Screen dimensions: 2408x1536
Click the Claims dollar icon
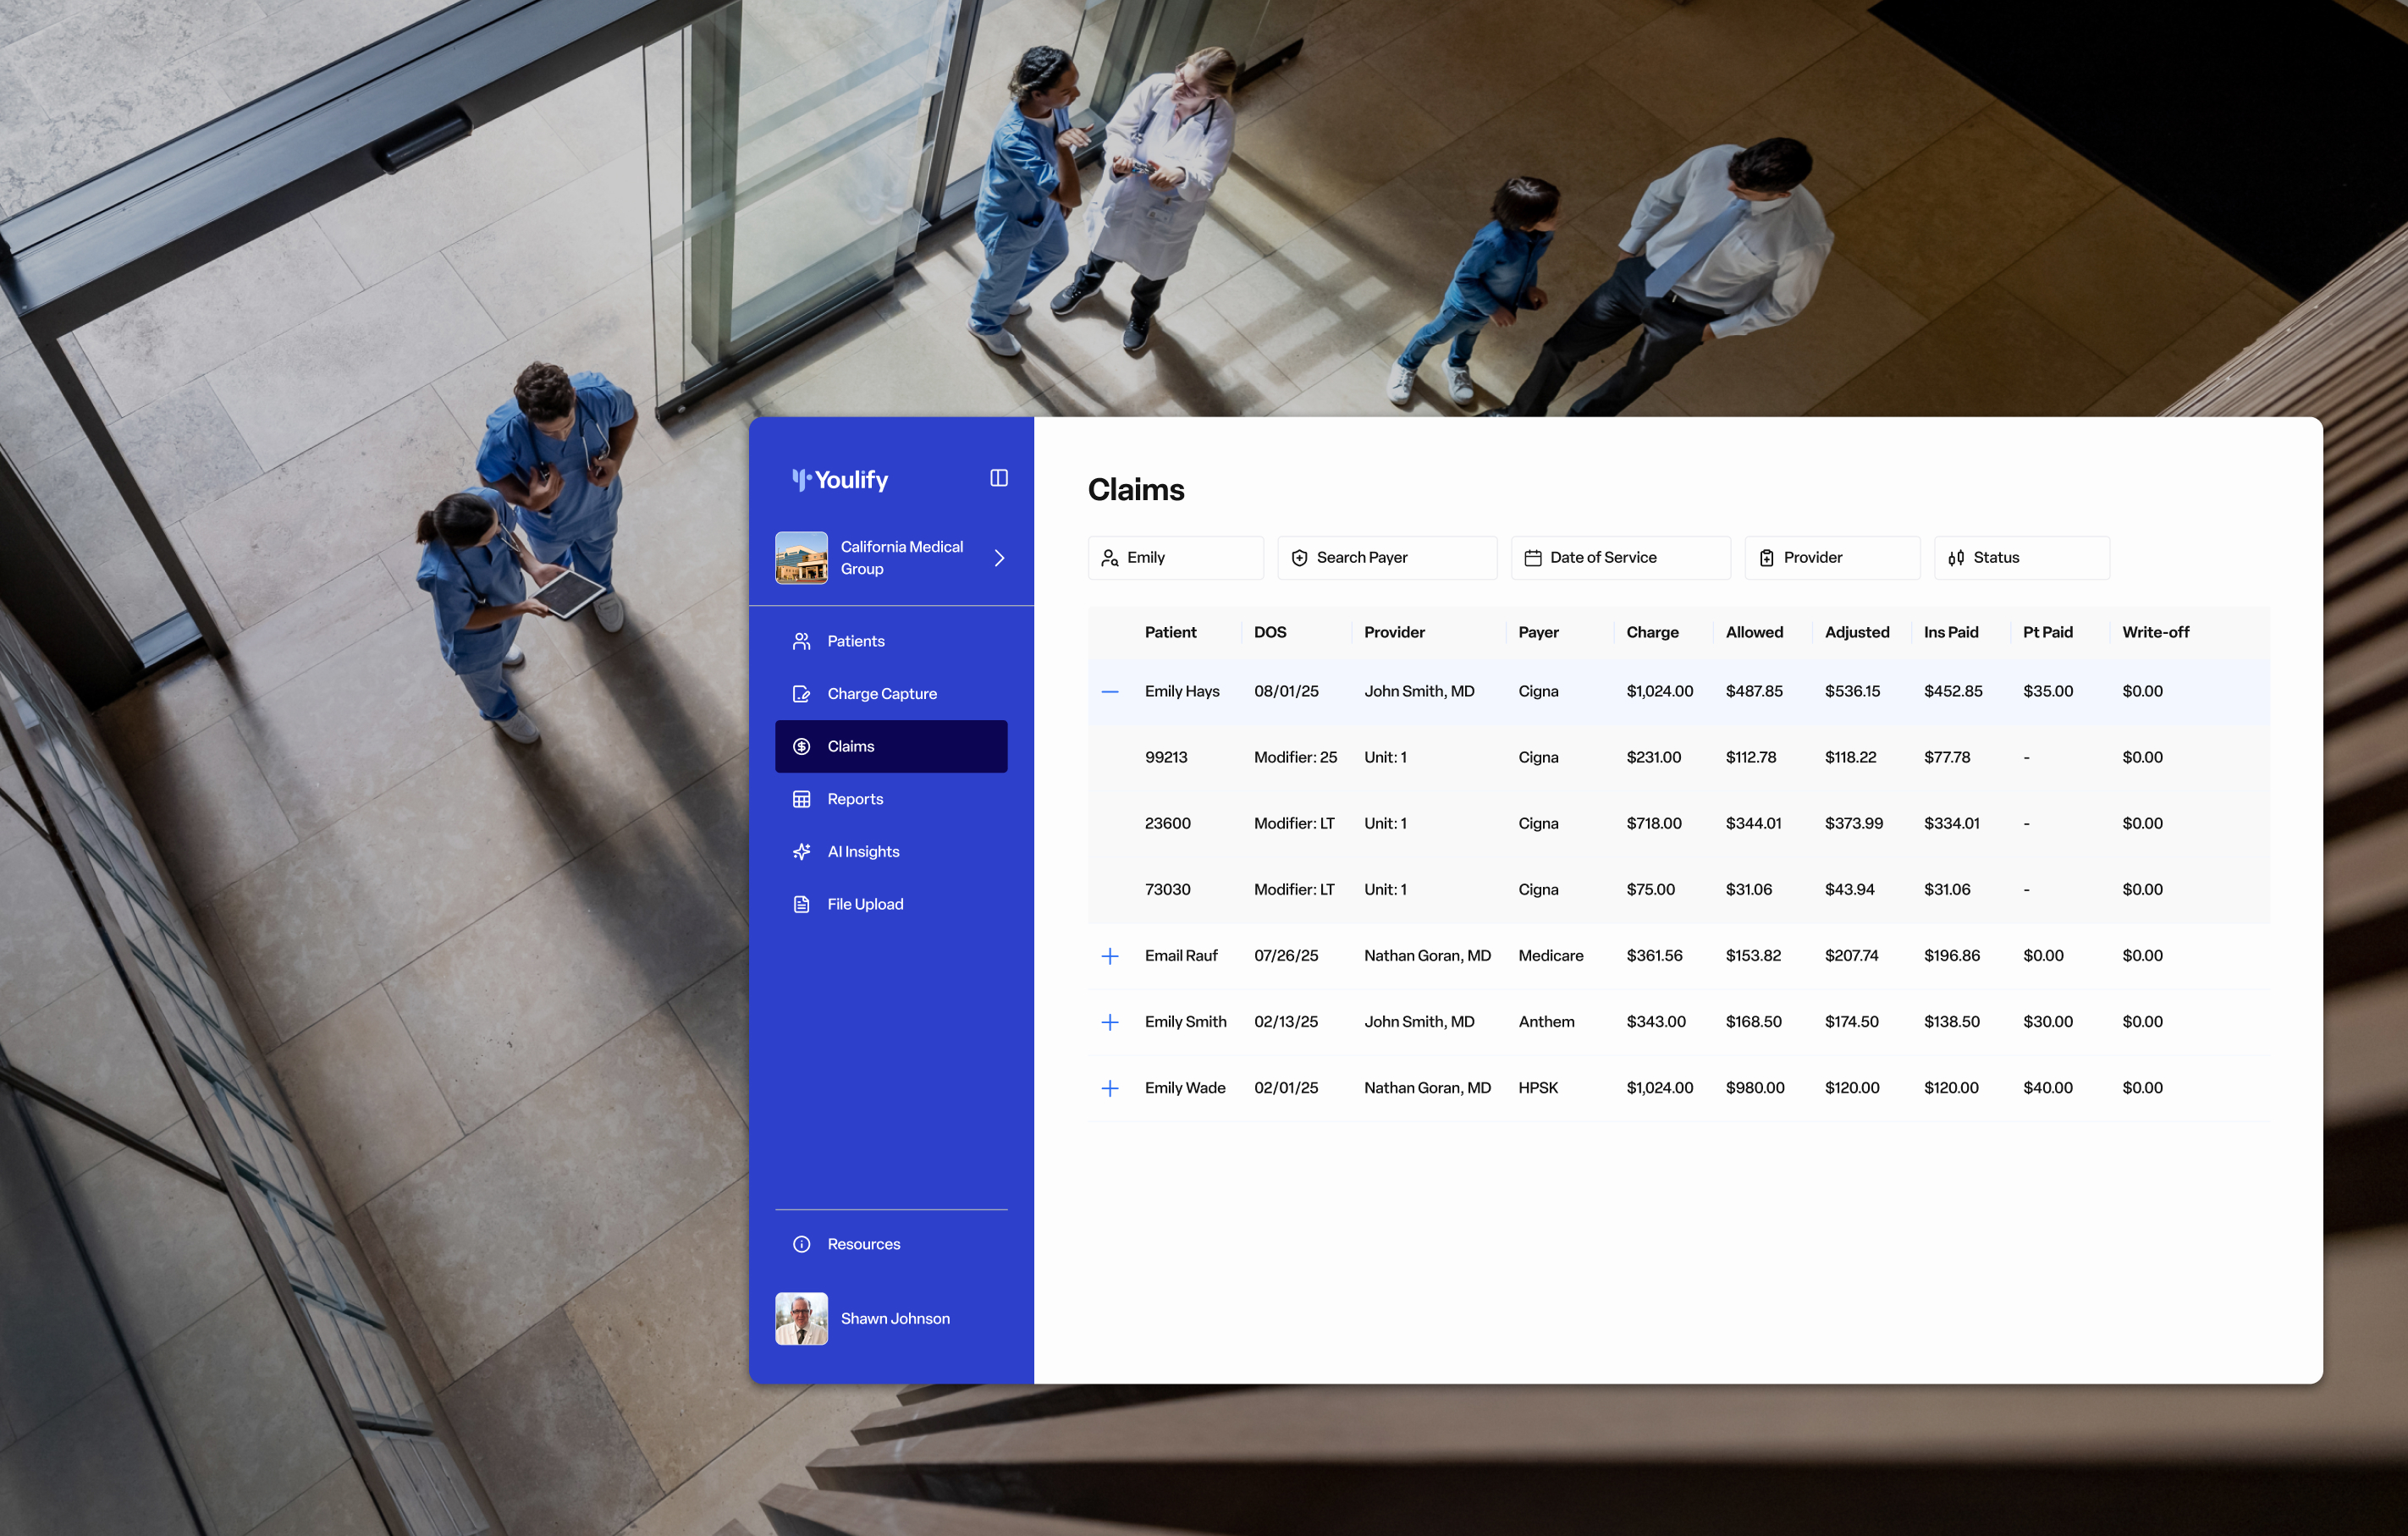pyautogui.click(x=801, y=746)
